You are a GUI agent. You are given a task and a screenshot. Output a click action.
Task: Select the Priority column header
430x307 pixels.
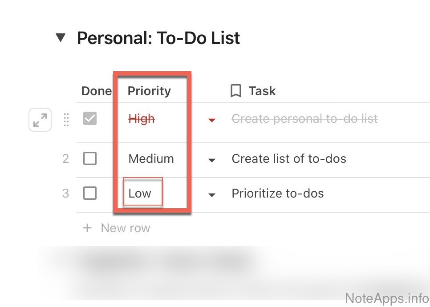(x=149, y=91)
